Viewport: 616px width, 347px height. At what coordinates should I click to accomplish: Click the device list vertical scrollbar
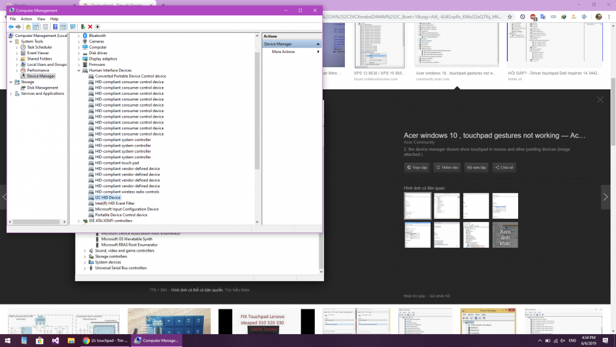pyautogui.click(x=257, y=111)
